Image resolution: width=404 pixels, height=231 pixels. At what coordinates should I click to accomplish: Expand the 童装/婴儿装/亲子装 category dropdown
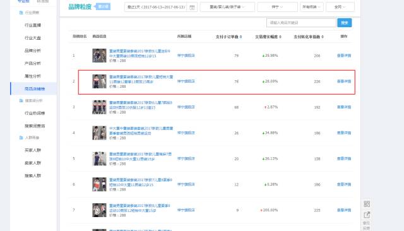tap(227, 7)
